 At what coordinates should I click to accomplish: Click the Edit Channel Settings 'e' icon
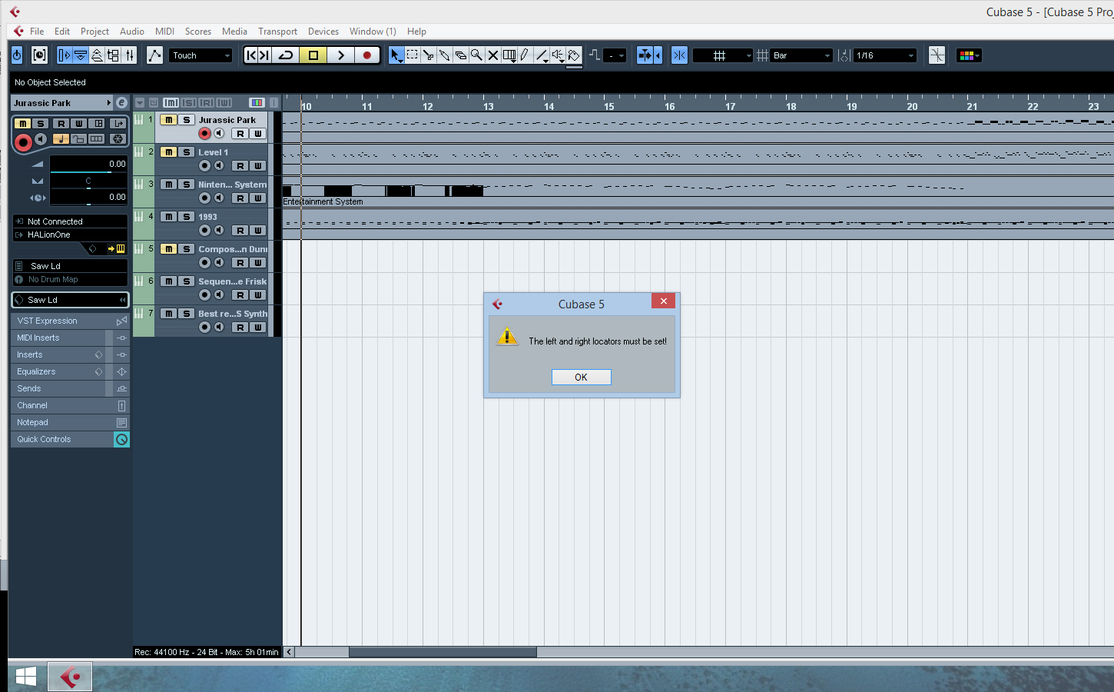[121, 102]
